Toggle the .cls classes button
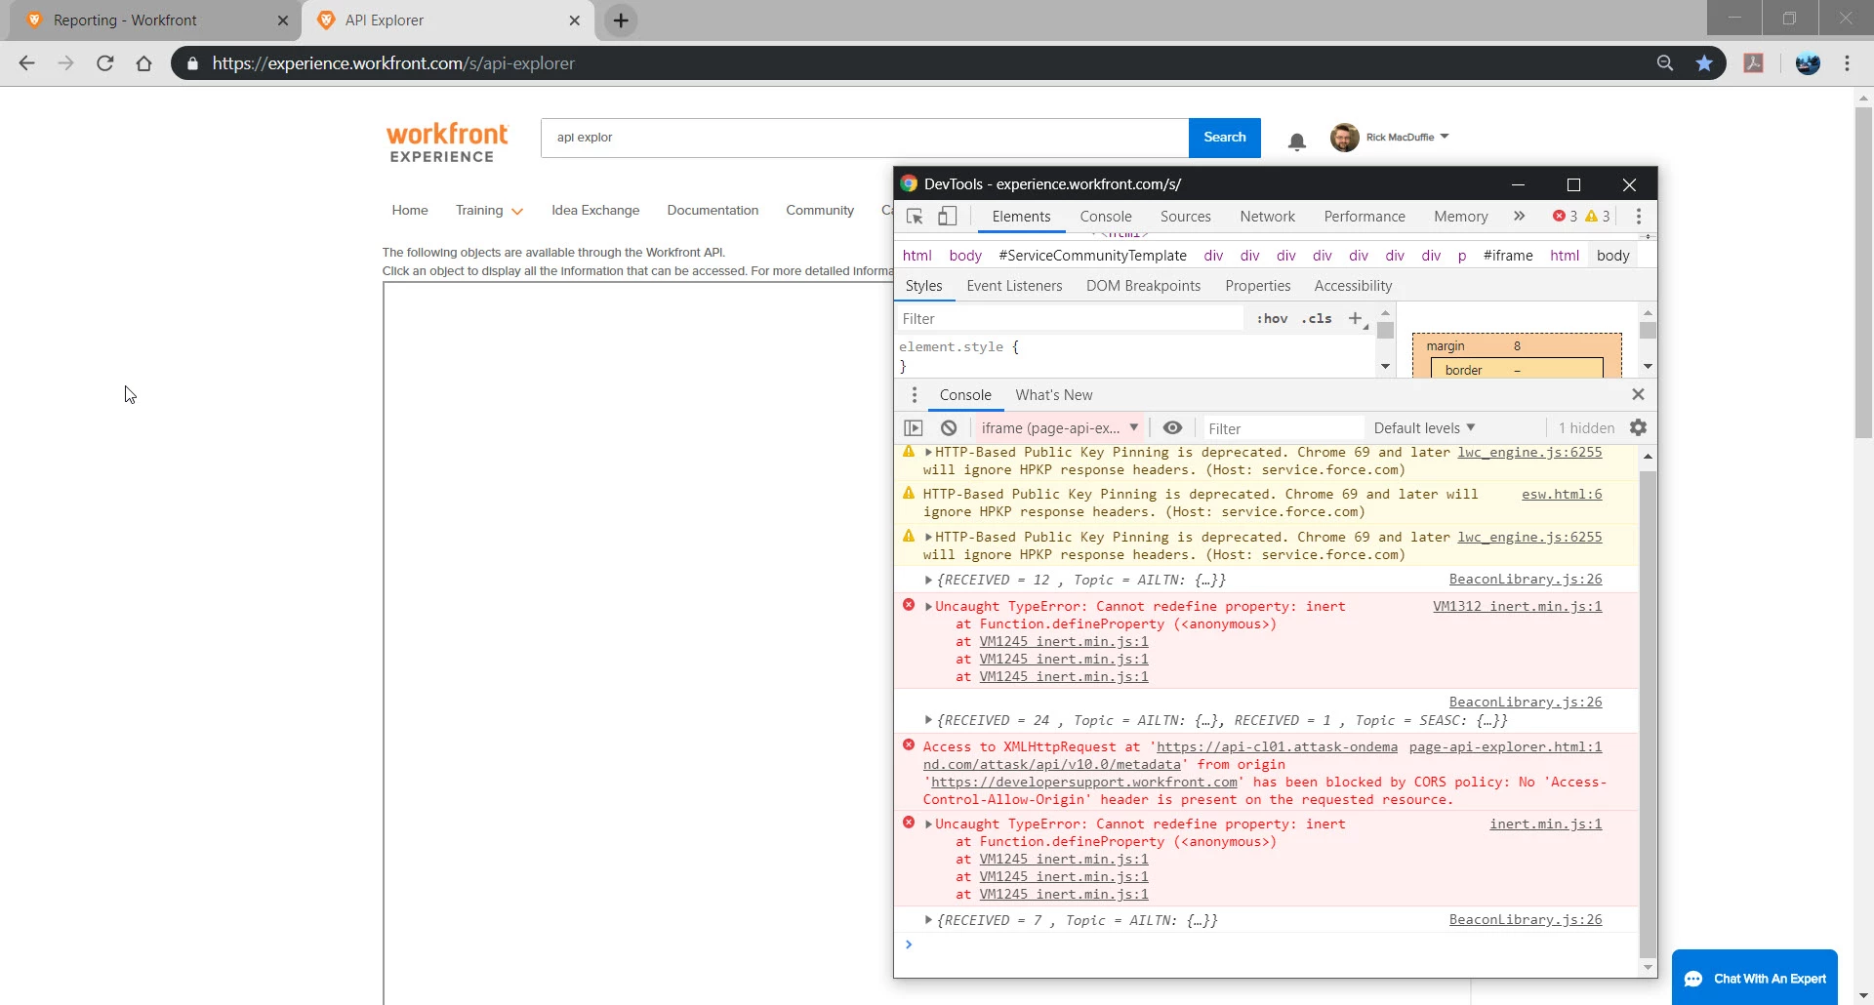 (1317, 319)
